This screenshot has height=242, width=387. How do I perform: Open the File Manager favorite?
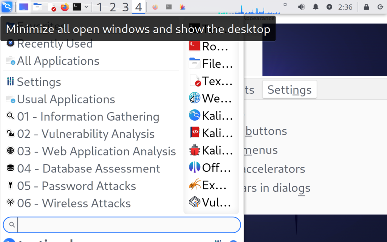pos(210,63)
